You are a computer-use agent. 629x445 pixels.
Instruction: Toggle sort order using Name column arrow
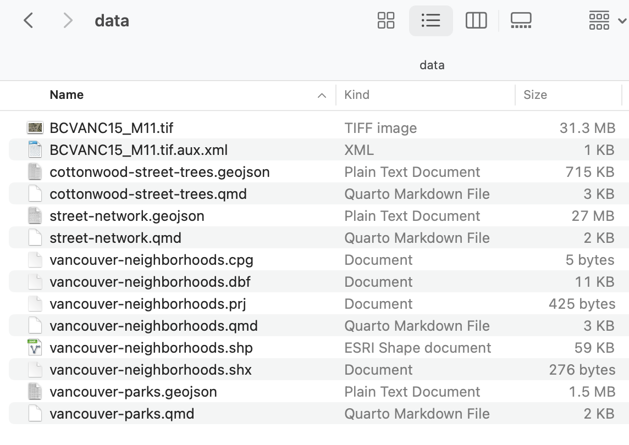pos(322,96)
